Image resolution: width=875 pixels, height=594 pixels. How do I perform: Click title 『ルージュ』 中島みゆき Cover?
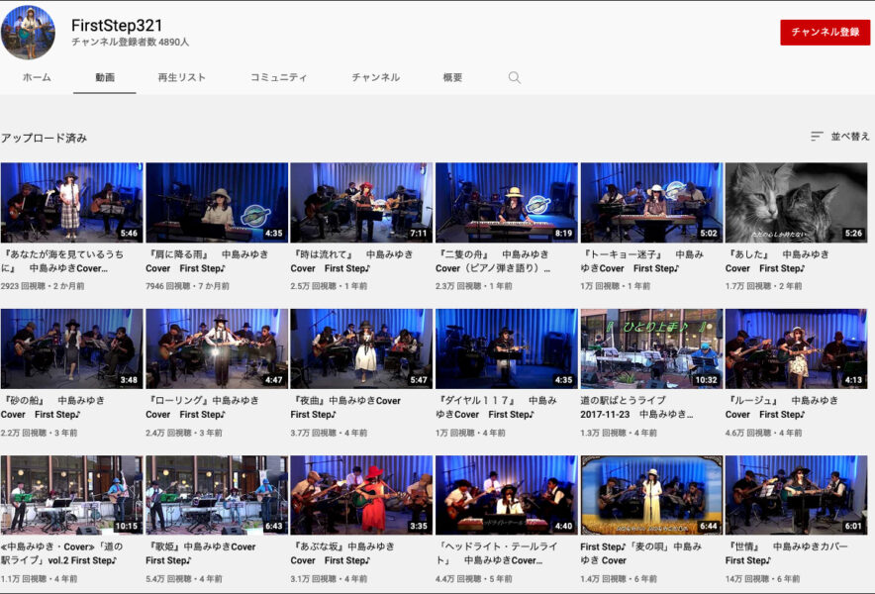pyautogui.click(x=782, y=407)
